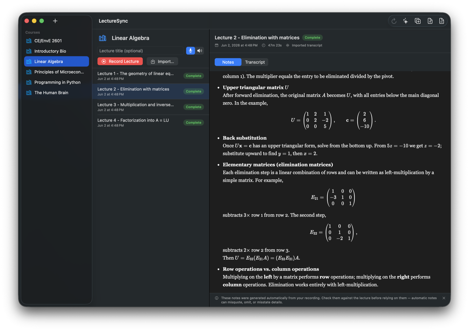Click the Courses sidebar heading
Screen dimensions: 469x331
(33, 32)
